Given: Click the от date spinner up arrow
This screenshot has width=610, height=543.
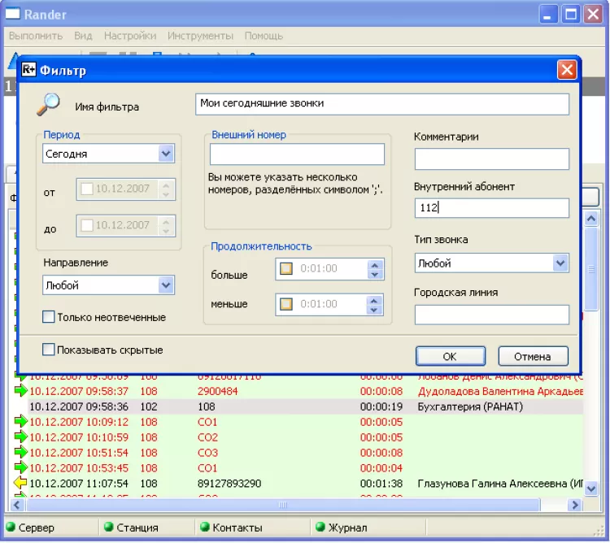Looking at the screenshot, I should point(166,185).
